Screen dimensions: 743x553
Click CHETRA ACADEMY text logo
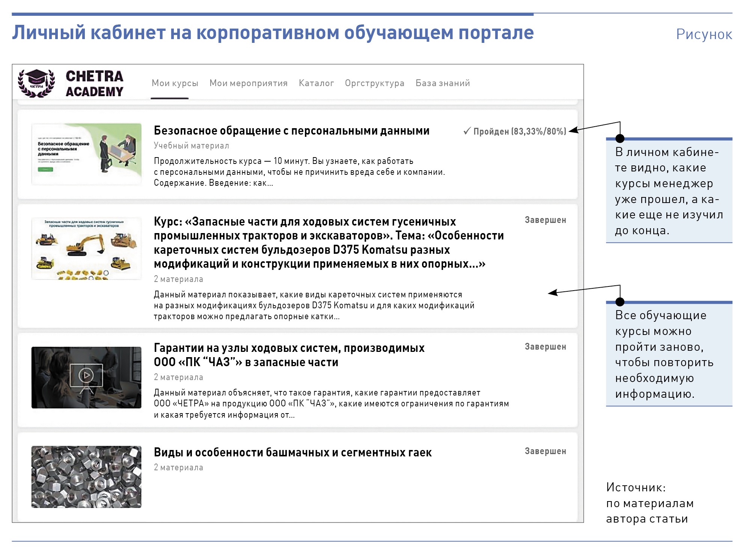[94, 83]
